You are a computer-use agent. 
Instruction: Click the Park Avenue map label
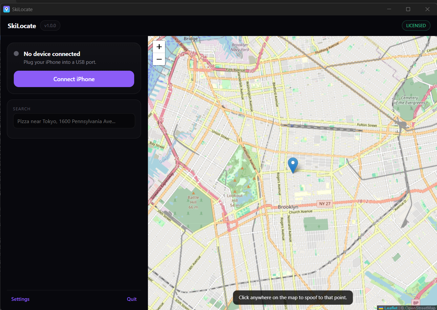pos(236,70)
